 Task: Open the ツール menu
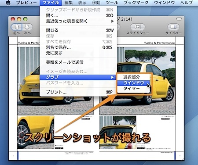pos(112,3)
